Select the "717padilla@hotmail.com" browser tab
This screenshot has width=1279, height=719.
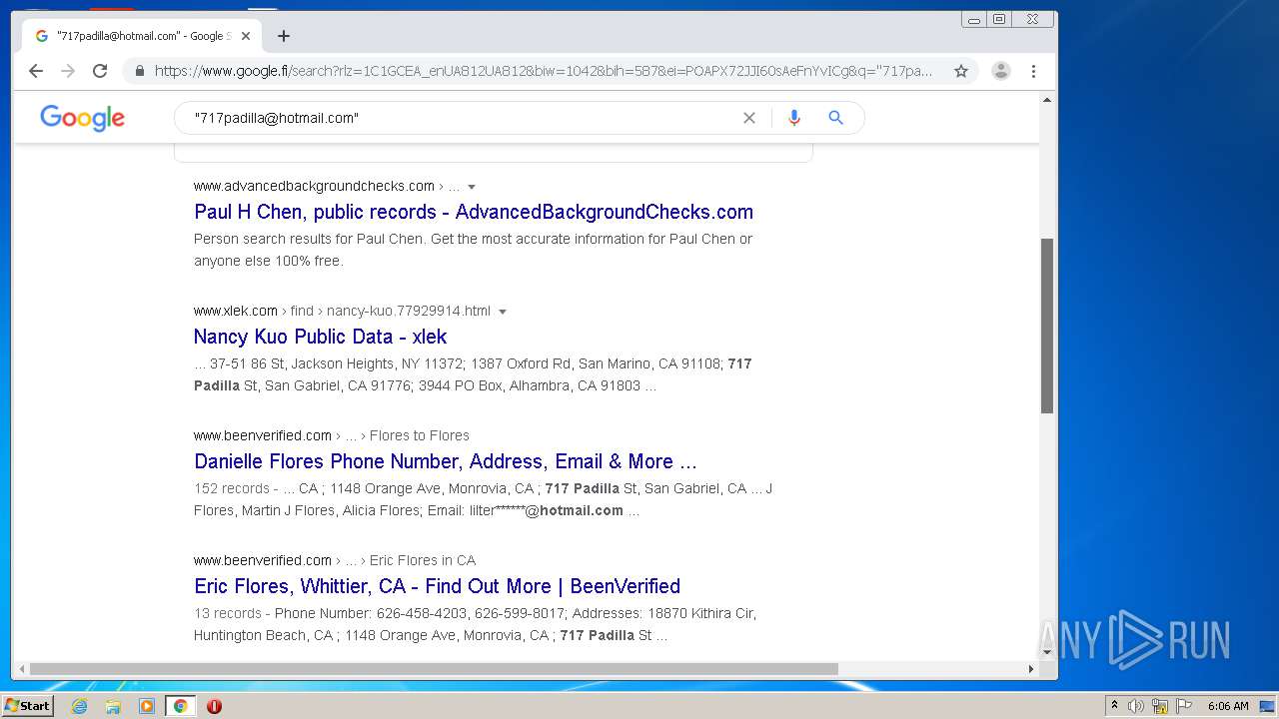click(142, 36)
